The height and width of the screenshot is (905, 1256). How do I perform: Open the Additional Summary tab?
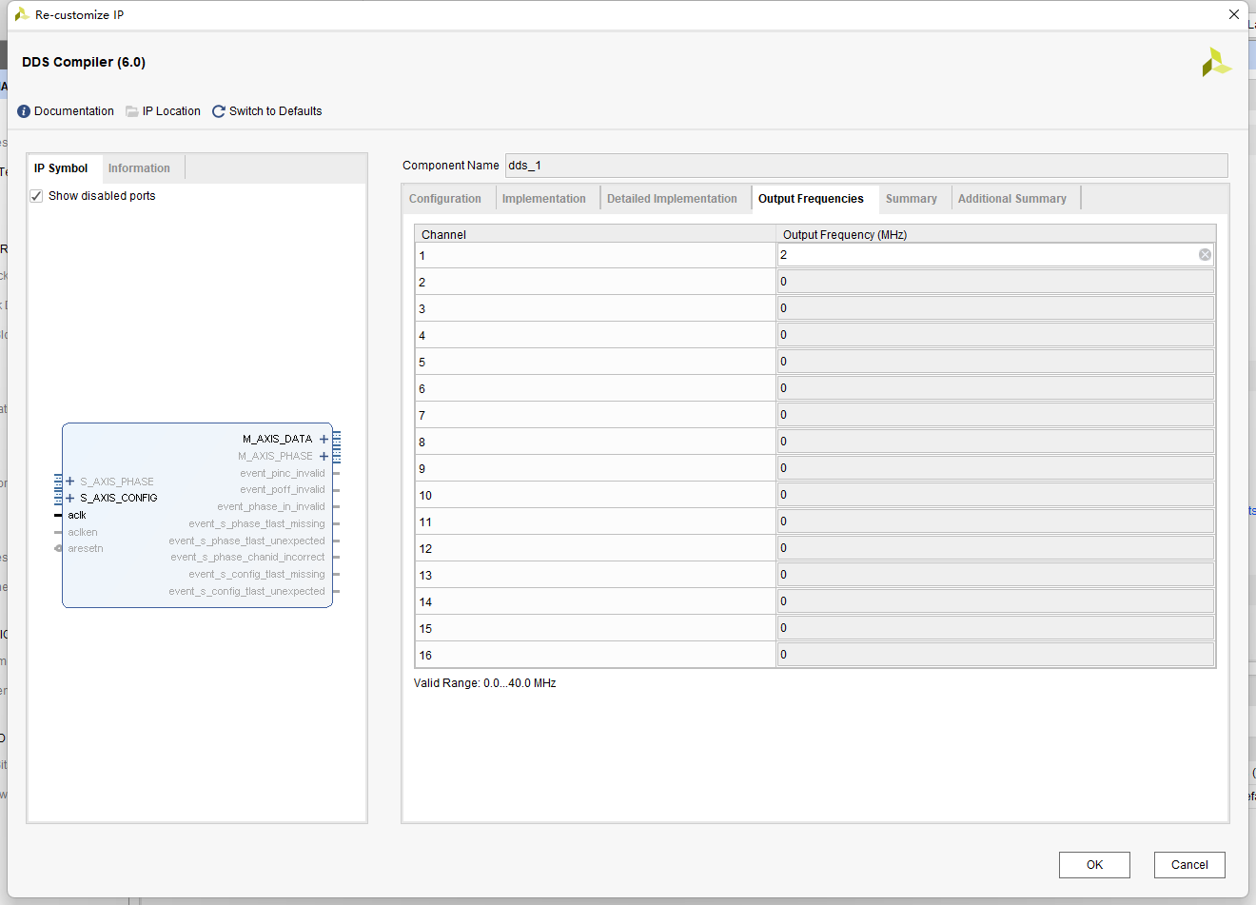[1012, 199]
